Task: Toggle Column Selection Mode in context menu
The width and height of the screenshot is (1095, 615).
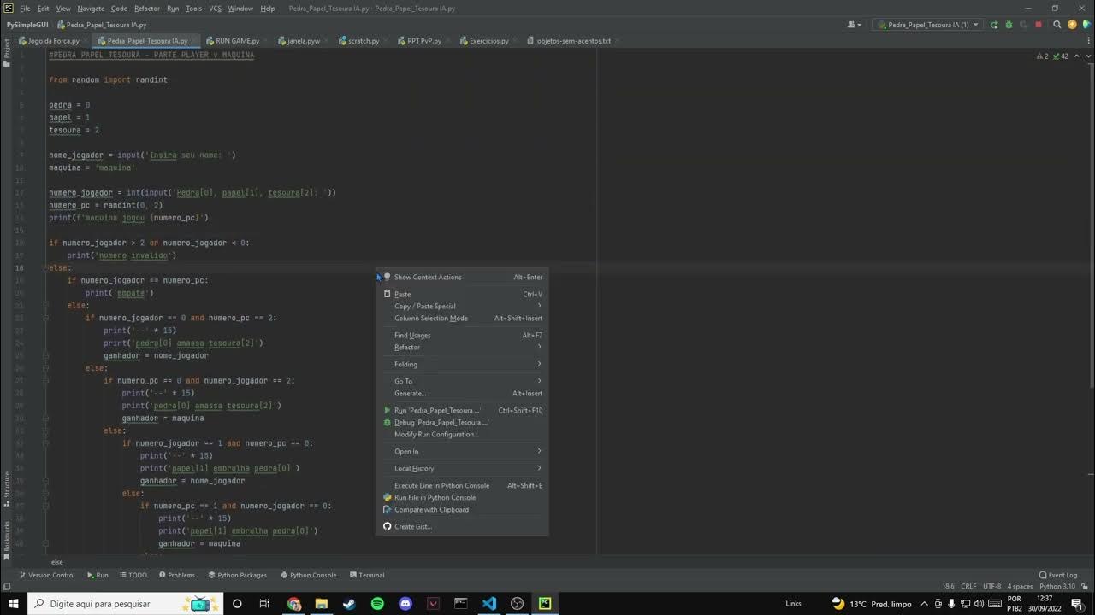Action: 462,319
